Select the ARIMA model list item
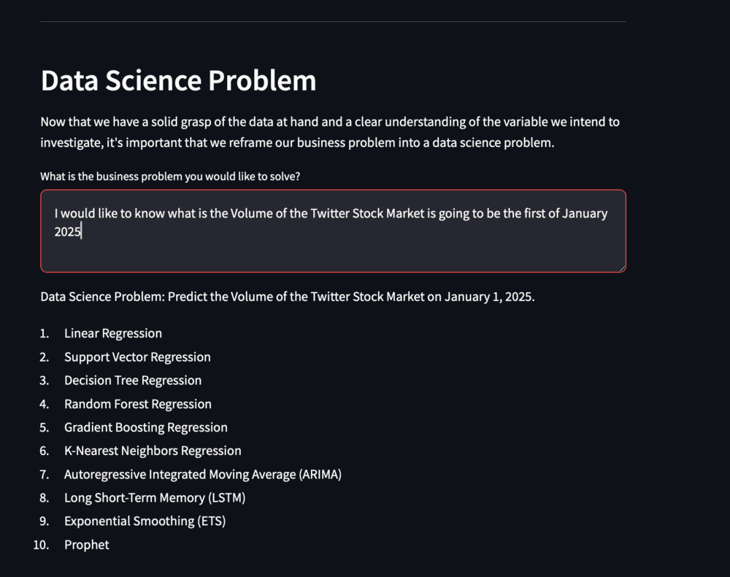The image size is (730, 577). [203, 475]
